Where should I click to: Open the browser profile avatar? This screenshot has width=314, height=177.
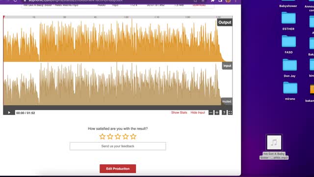point(228,1)
